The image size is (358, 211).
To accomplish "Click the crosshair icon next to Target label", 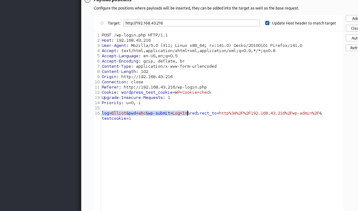I will [x=102, y=23].
